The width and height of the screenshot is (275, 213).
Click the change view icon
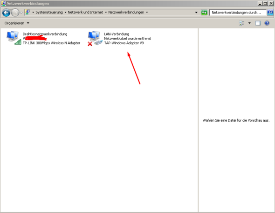(x=242, y=23)
